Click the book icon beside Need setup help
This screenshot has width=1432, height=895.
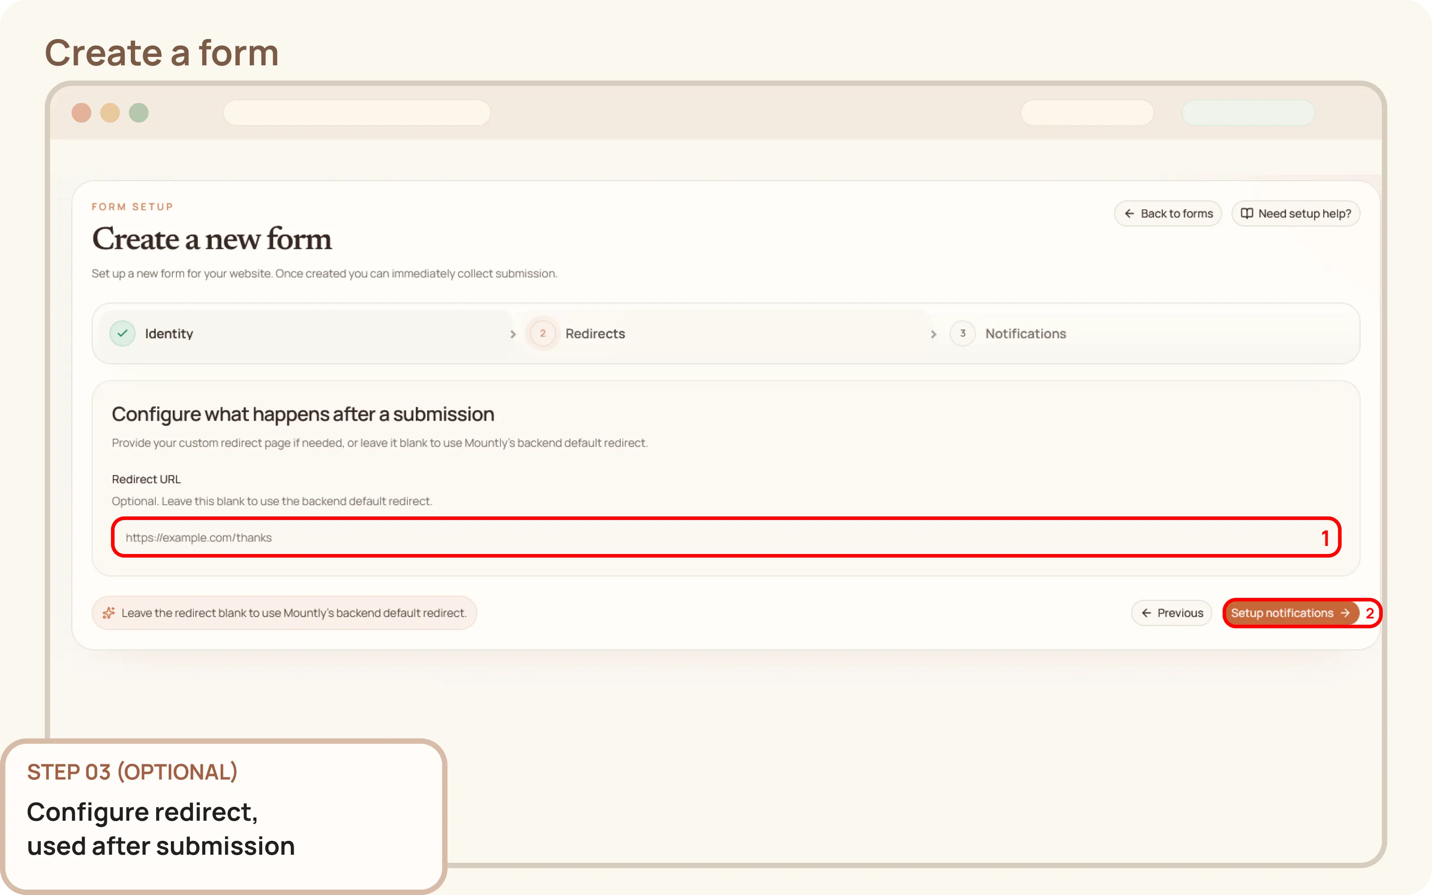[1247, 214]
